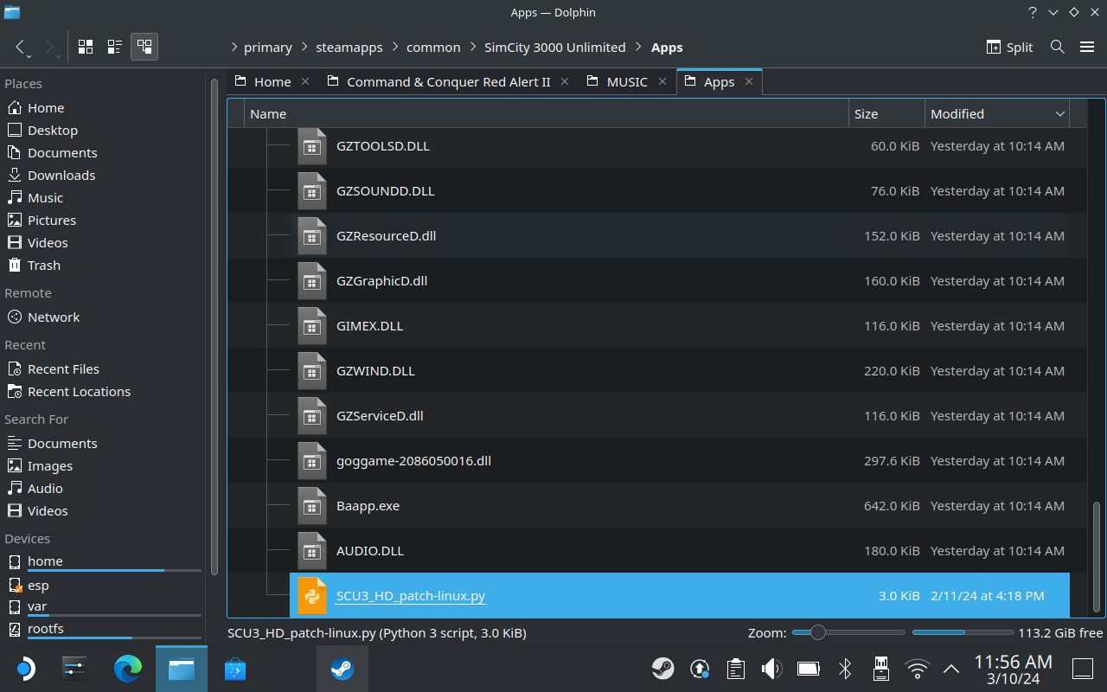
Task: Open the Dolphin search tool
Action: coord(1057,47)
